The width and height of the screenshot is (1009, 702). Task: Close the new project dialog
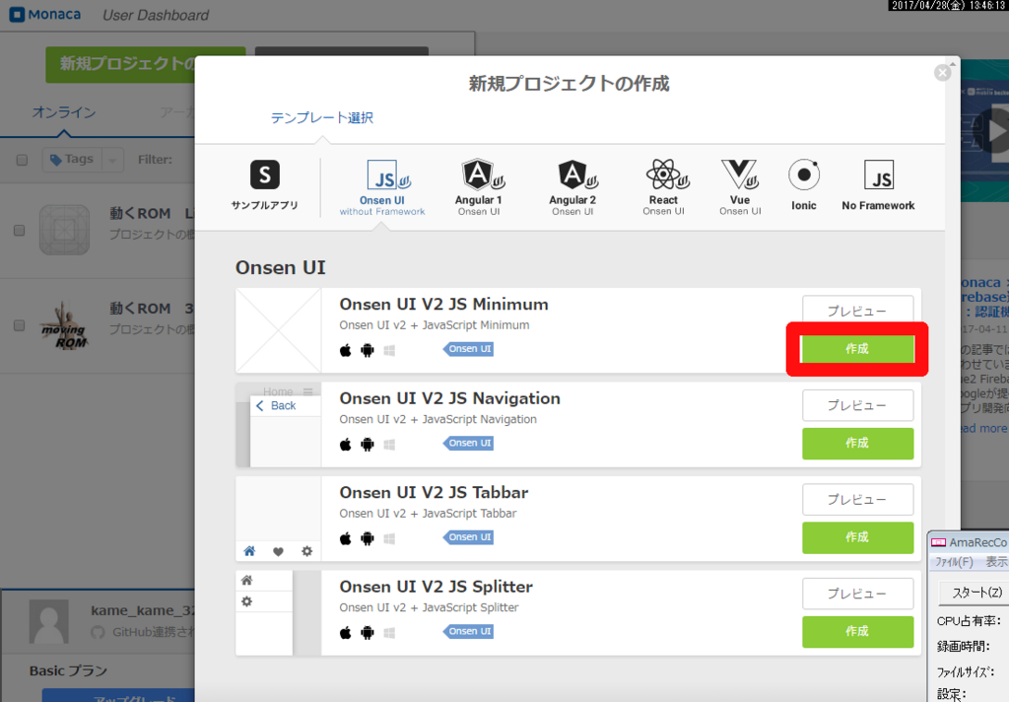tap(943, 73)
